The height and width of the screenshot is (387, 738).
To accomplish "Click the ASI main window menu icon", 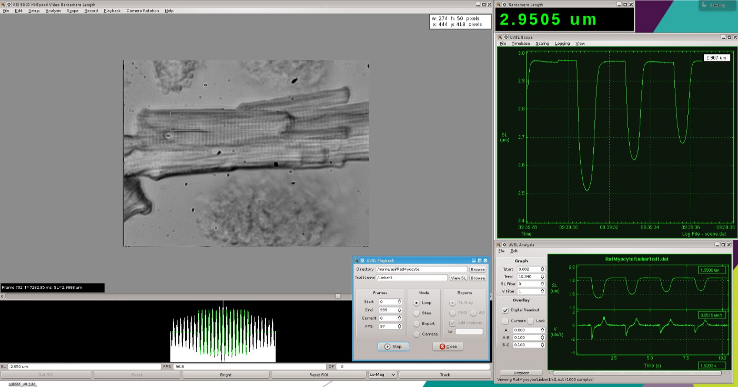I will (x=3, y=4).
